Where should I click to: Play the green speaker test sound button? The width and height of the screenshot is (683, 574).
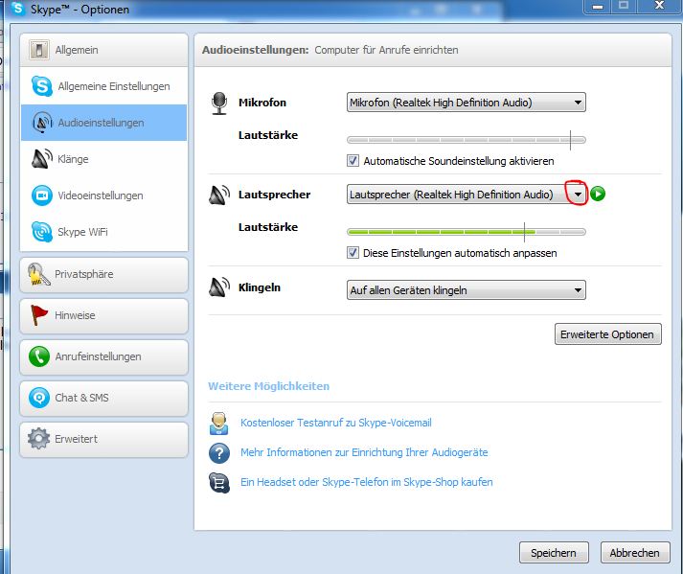tap(598, 194)
